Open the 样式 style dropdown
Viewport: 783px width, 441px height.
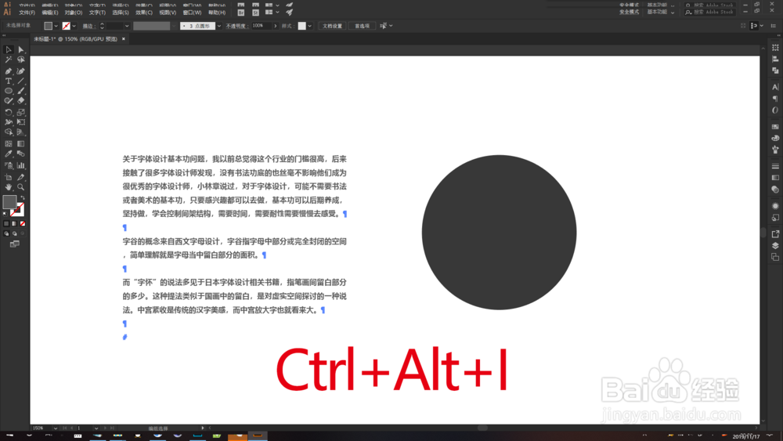309,26
